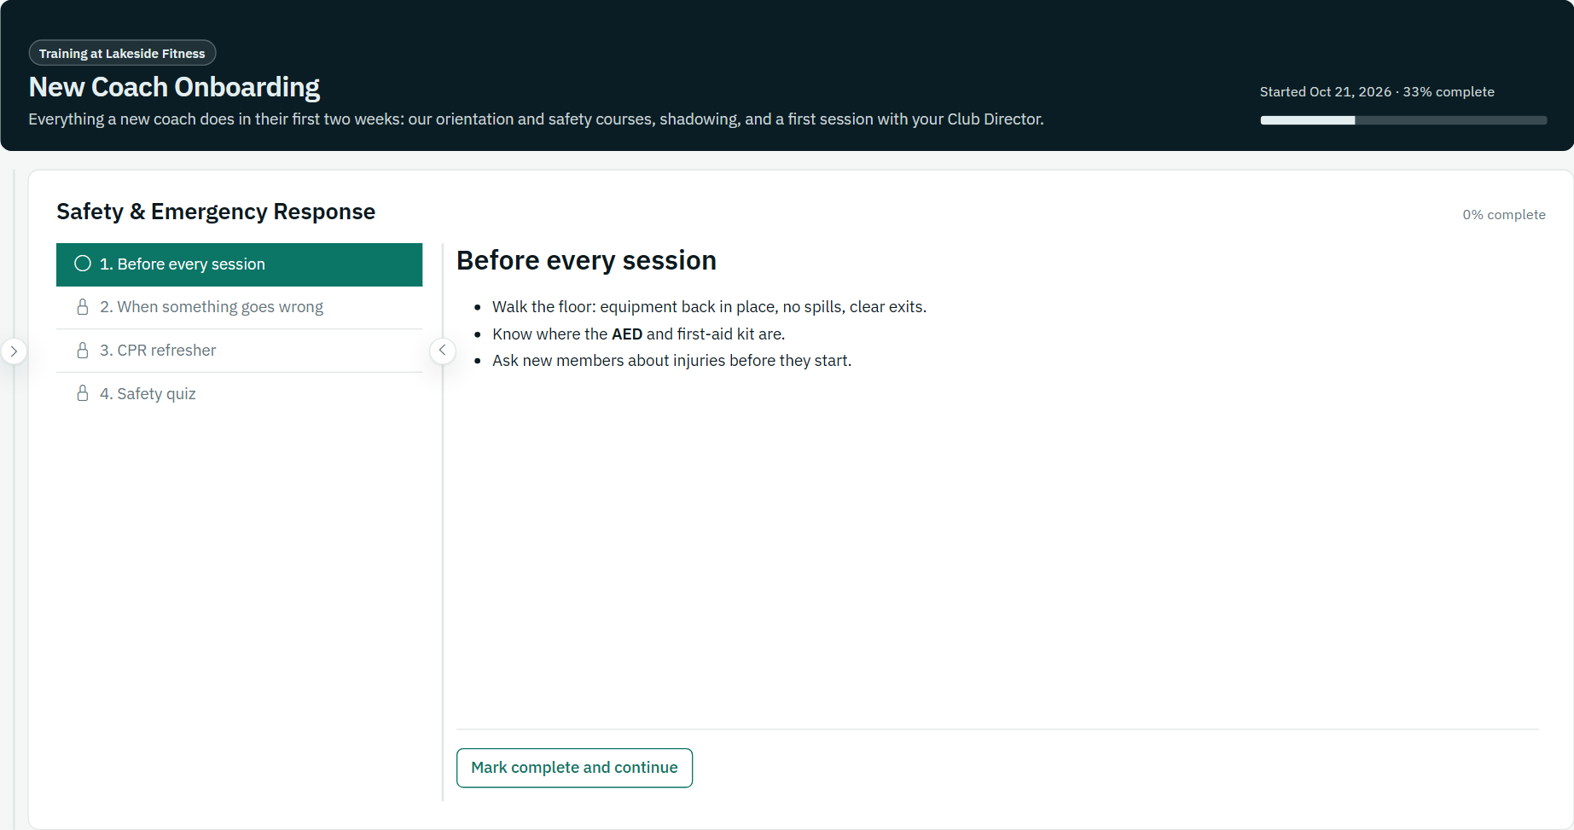Viewport: 1574px width, 830px height.
Task: Click the lock icon beside CPR refresher
Action: pos(83,351)
